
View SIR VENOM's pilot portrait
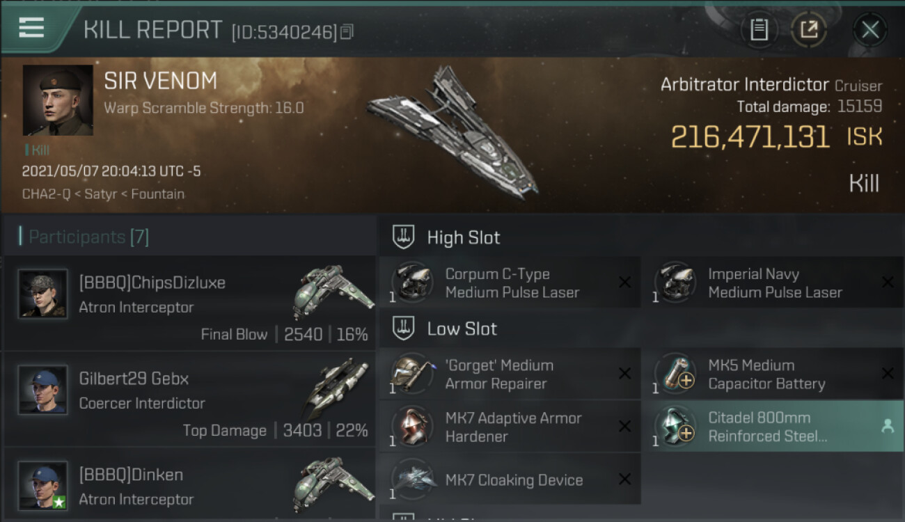pyautogui.click(x=58, y=100)
